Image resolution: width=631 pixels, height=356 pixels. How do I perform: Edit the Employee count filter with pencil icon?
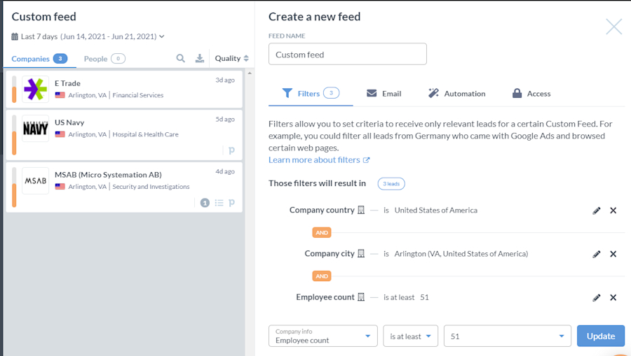[x=597, y=298]
